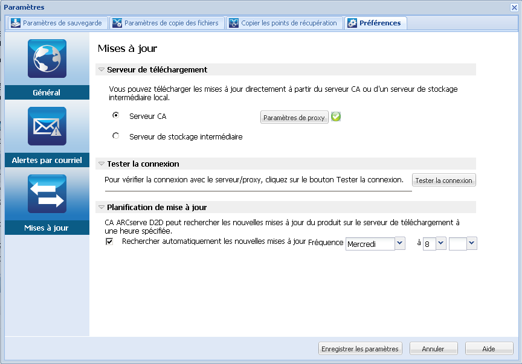Select the Serveur CA radio button
Screen dimensions: 522x364
click(x=115, y=115)
